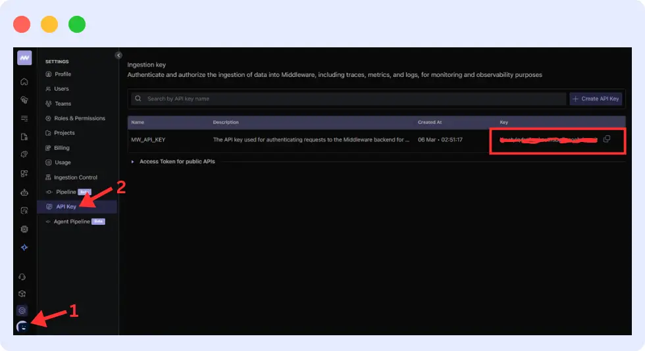The height and width of the screenshot is (351, 645).
Task: Select the MW_API_KEY name cell
Action: click(148, 140)
